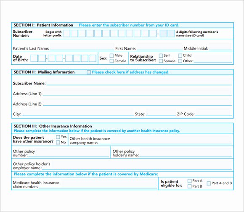
Task: Click the Subscriber Name field
Action: click(139, 82)
